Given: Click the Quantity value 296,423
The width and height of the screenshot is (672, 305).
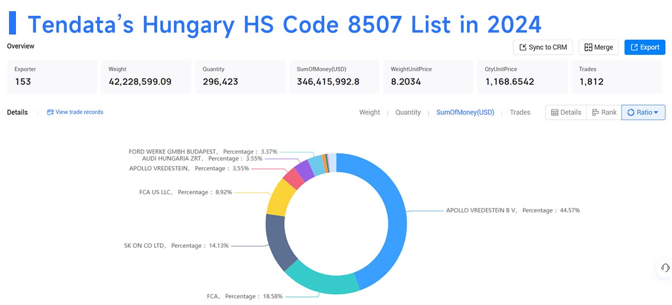Looking at the screenshot, I should [220, 81].
